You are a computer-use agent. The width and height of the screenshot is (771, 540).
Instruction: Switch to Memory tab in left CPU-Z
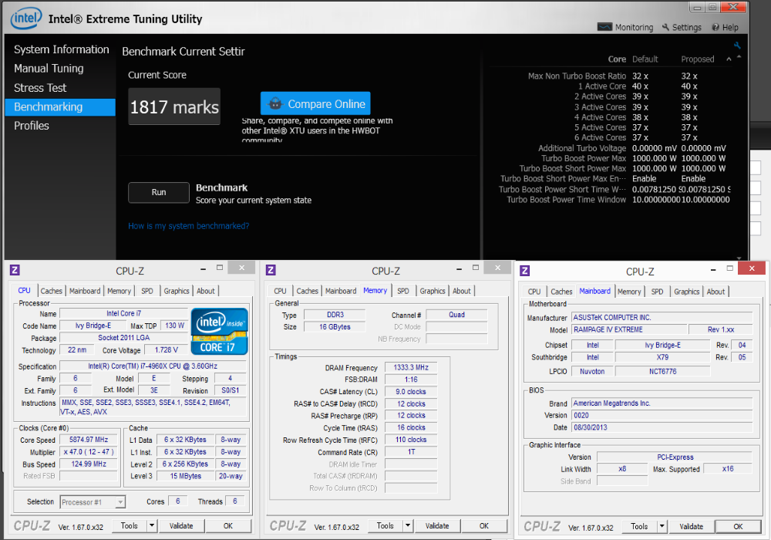point(119,291)
